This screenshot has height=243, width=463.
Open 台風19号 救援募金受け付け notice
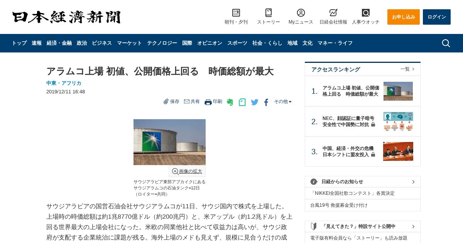click(339, 205)
